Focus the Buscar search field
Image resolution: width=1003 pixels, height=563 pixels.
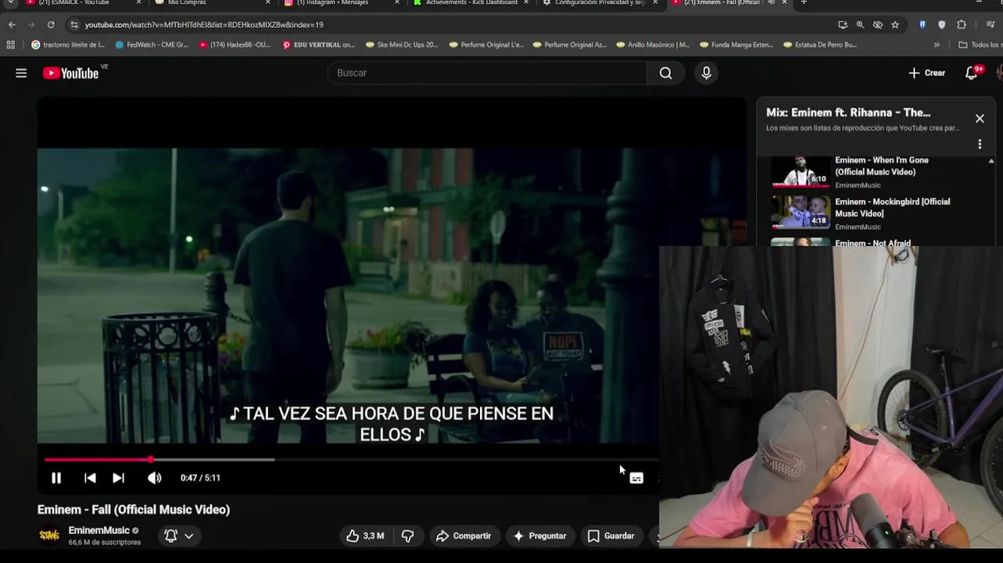pos(487,73)
